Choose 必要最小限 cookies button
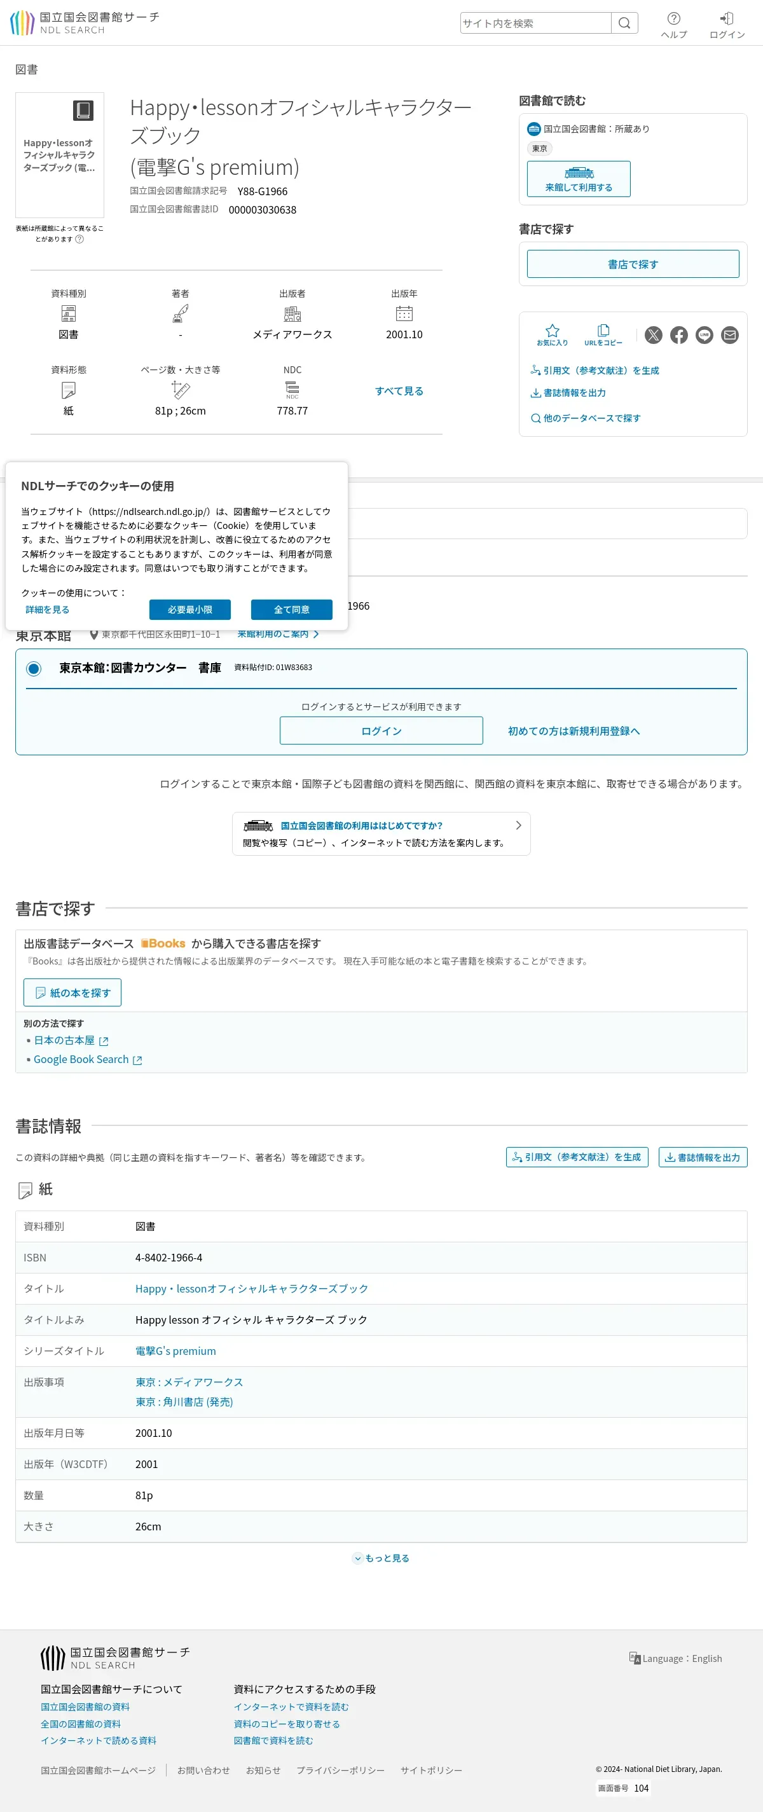The height and width of the screenshot is (1812, 763). [190, 610]
